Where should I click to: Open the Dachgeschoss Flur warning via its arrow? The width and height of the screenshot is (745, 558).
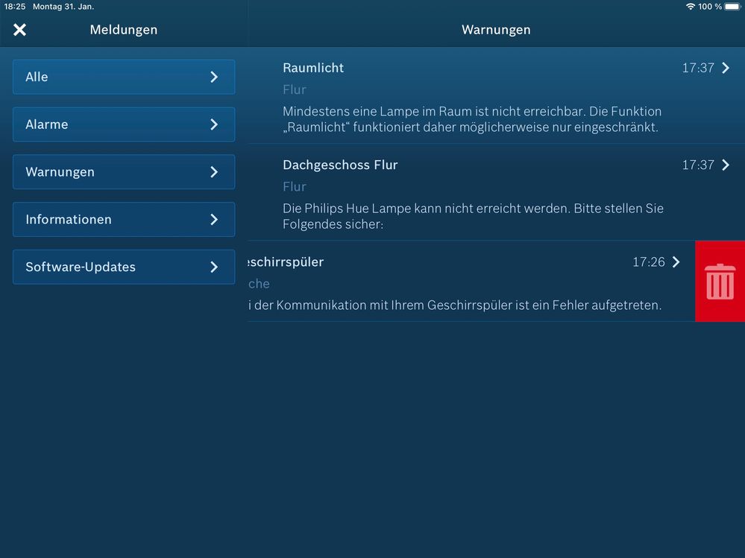pos(726,165)
